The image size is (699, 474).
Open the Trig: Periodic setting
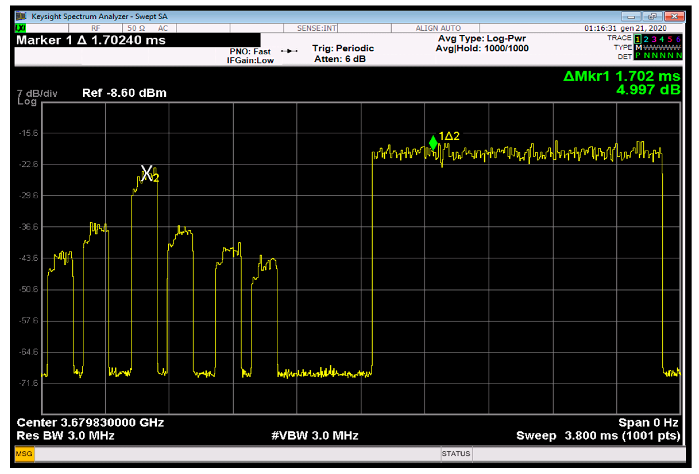(343, 48)
